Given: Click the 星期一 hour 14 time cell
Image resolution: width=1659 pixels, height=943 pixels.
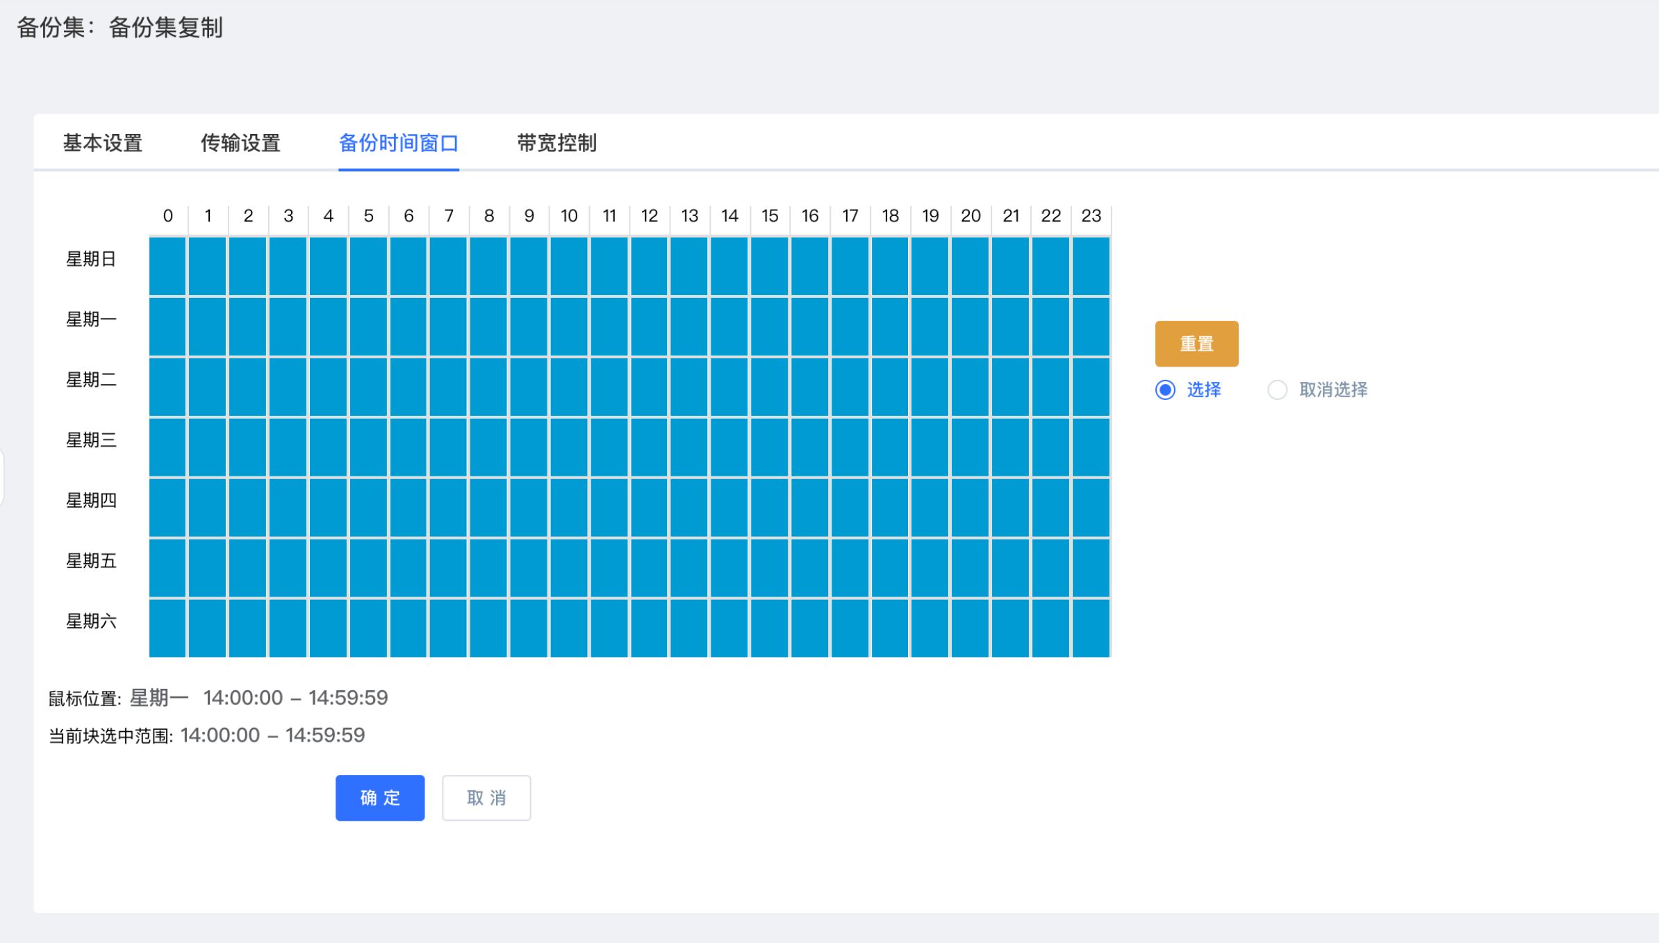Looking at the screenshot, I should tap(729, 326).
